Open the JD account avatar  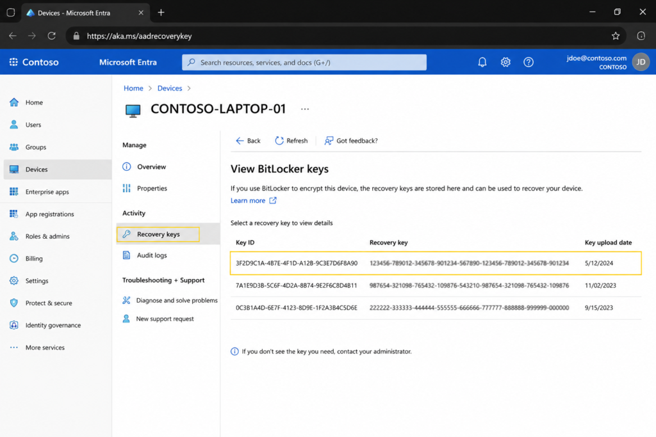pos(641,62)
